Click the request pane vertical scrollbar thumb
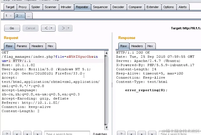201x135 pixels. pos(106,90)
